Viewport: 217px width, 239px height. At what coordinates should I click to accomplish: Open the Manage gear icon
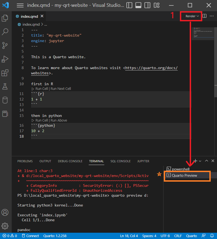click(x=5, y=226)
